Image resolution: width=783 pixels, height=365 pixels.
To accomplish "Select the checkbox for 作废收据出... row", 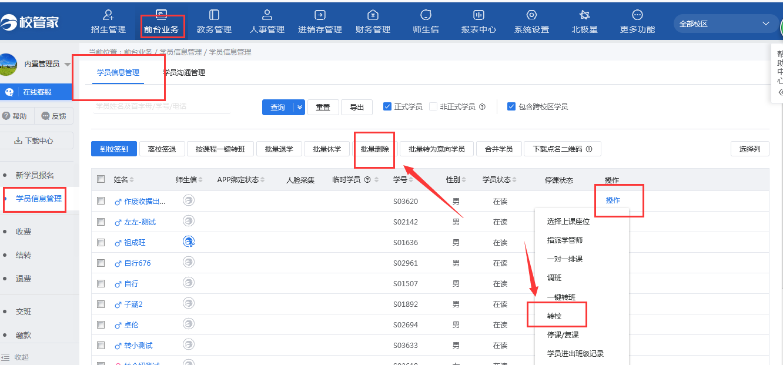I will (x=101, y=201).
